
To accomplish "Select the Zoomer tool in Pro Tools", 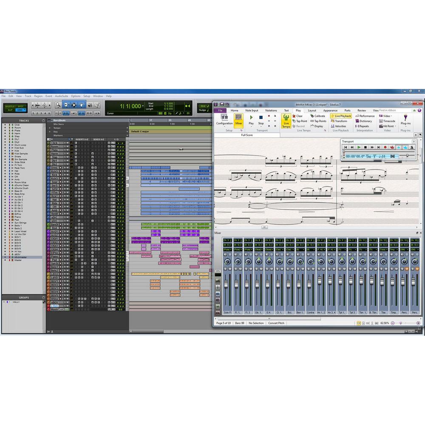I will pos(58,105).
